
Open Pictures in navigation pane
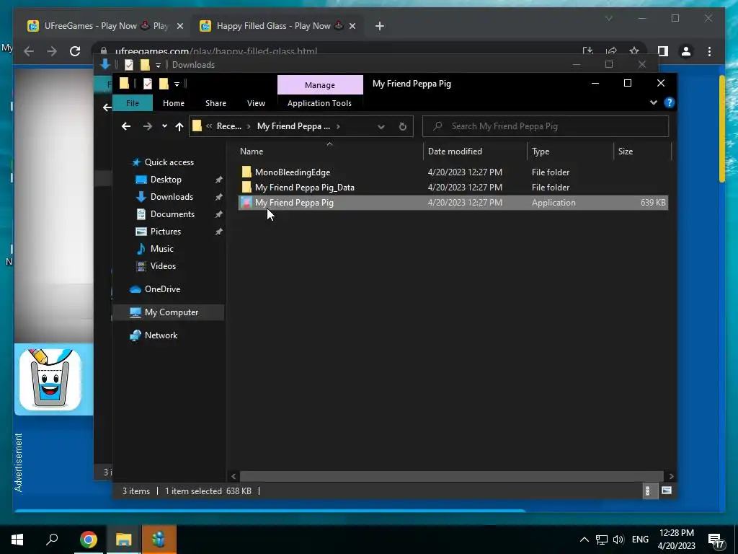[165, 232]
